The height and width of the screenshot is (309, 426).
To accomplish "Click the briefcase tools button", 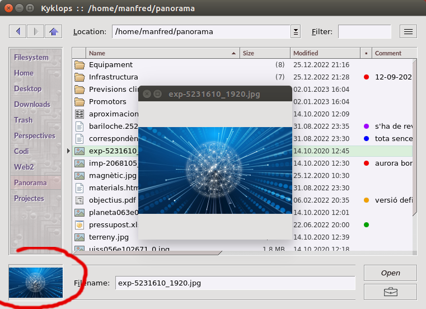I will coord(390,292).
